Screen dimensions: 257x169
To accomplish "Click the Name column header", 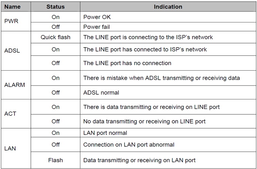I will pos(13,7).
